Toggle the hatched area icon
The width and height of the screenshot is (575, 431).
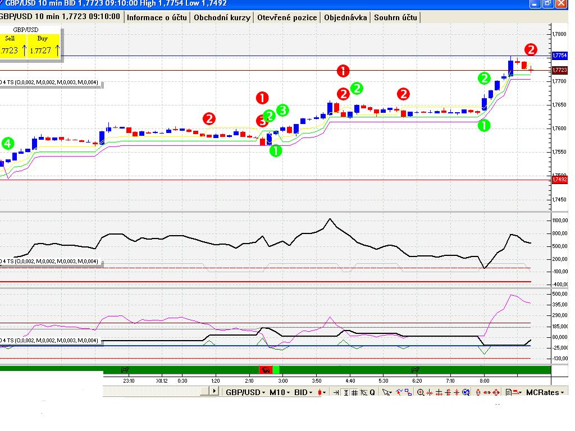(x=364, y=392)
